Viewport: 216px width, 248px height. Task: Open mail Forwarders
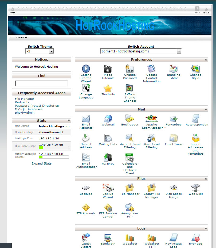coord(174,119)
